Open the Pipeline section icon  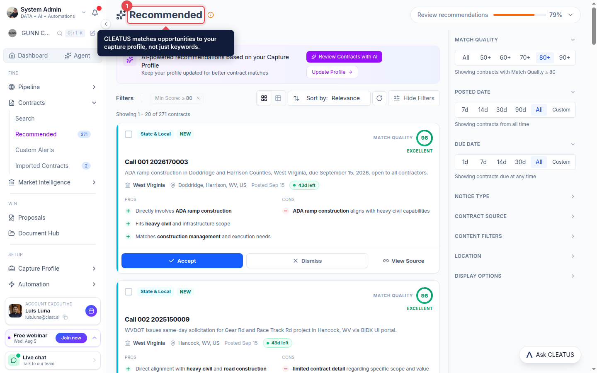pos(12,87)
